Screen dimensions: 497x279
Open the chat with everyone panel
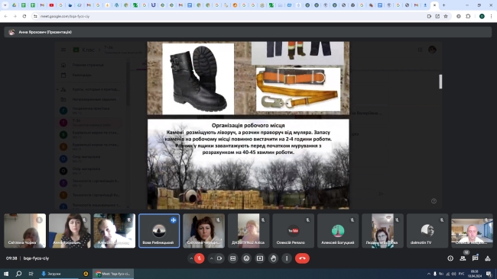475,258
